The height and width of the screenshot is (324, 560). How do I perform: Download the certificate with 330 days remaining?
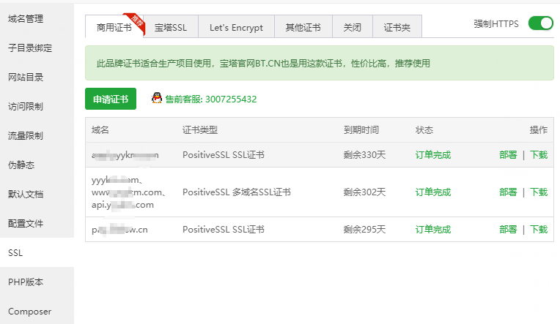(539, 155)
